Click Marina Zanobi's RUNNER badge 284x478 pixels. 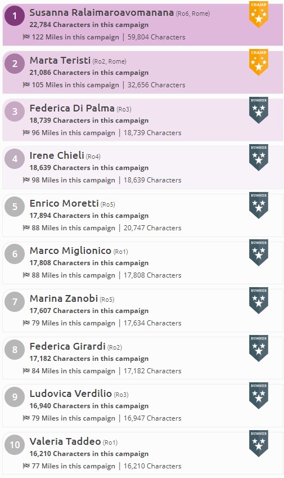point(259,301)
